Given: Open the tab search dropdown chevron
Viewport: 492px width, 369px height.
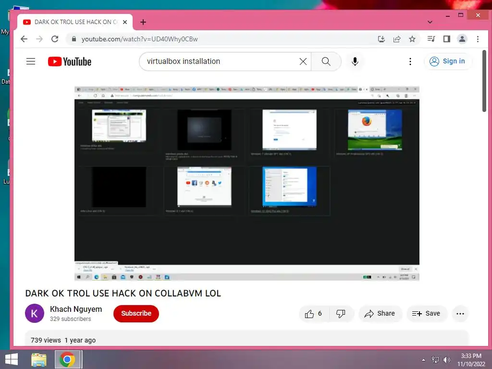Looking at the screenshot, I should click(x=430, y=22).
